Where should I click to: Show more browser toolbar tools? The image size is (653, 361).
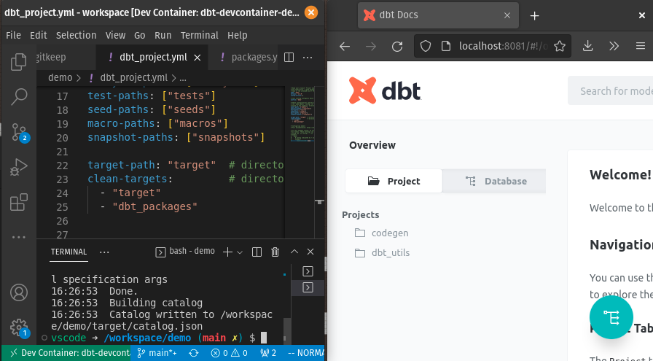[614, 46]
